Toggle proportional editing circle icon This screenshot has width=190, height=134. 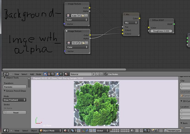(x=137, y=130)
